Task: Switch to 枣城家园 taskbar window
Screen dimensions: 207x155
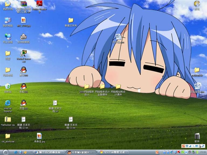Action: pos(81,152)
